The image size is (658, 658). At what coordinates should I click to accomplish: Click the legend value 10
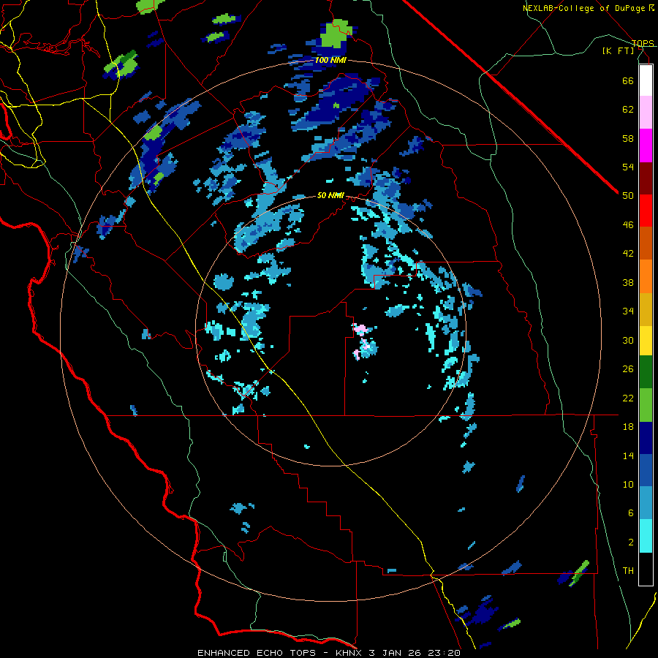pyautogui.click(x=628, y=484)
